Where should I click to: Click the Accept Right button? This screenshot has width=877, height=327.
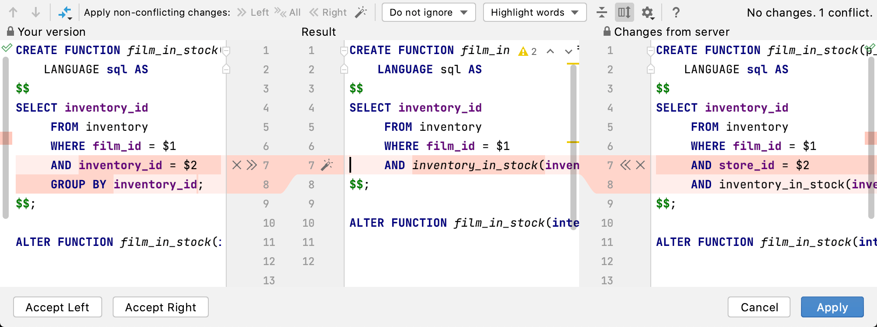click(x=161, y=307)
